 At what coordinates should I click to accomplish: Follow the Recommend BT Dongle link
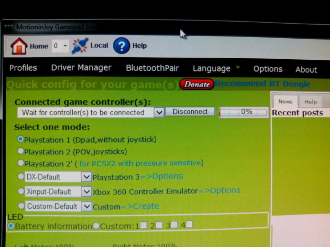pos(262,84)
